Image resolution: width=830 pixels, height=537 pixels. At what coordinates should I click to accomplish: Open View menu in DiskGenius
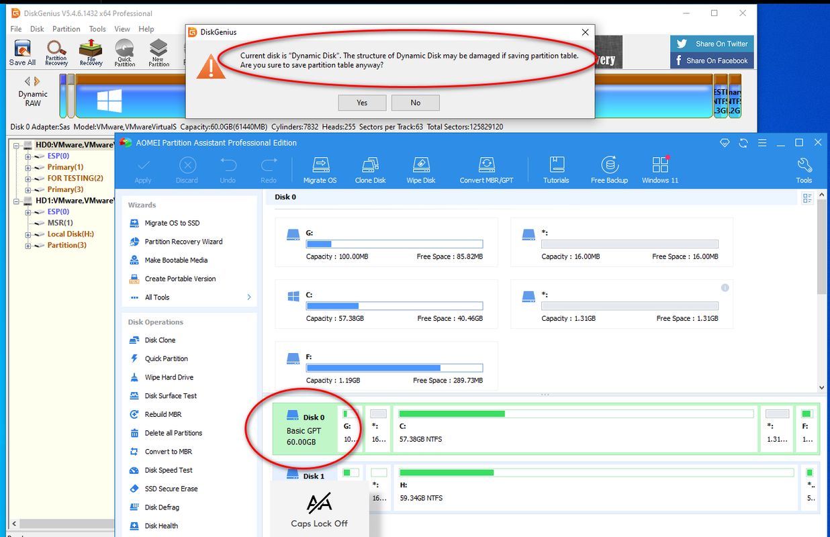122,29
